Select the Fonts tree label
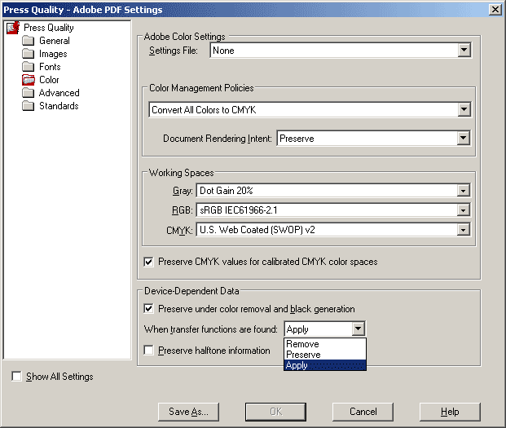The height and width of the screenshot is (428, 506). 50,67
